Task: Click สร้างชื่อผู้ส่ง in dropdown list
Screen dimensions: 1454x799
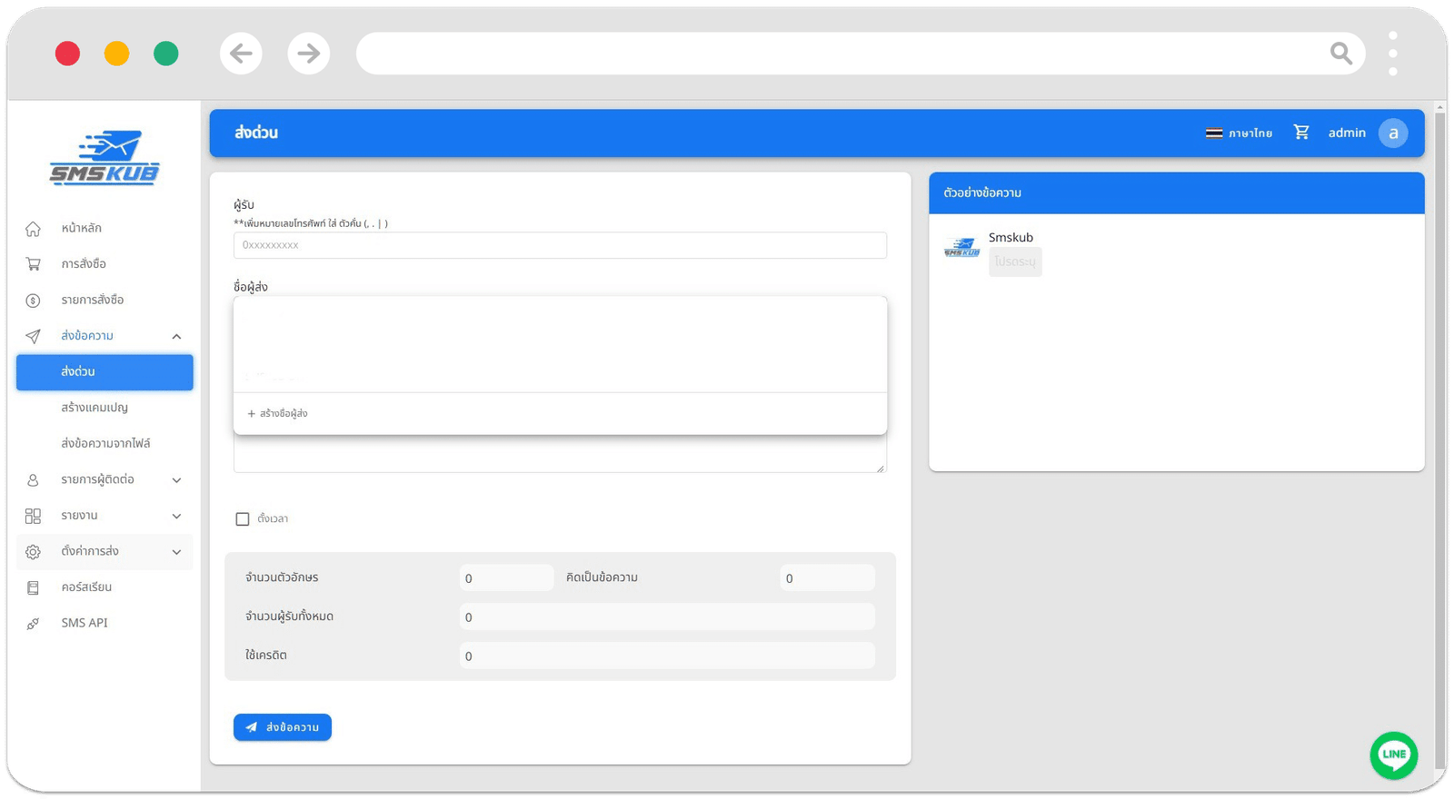Action: [278, 413]
